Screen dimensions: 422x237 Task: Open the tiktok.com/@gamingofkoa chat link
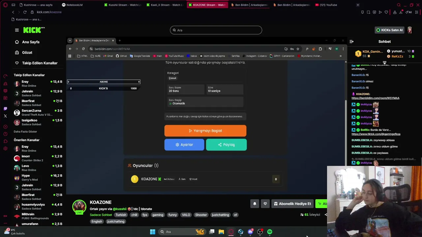(376, 134)
